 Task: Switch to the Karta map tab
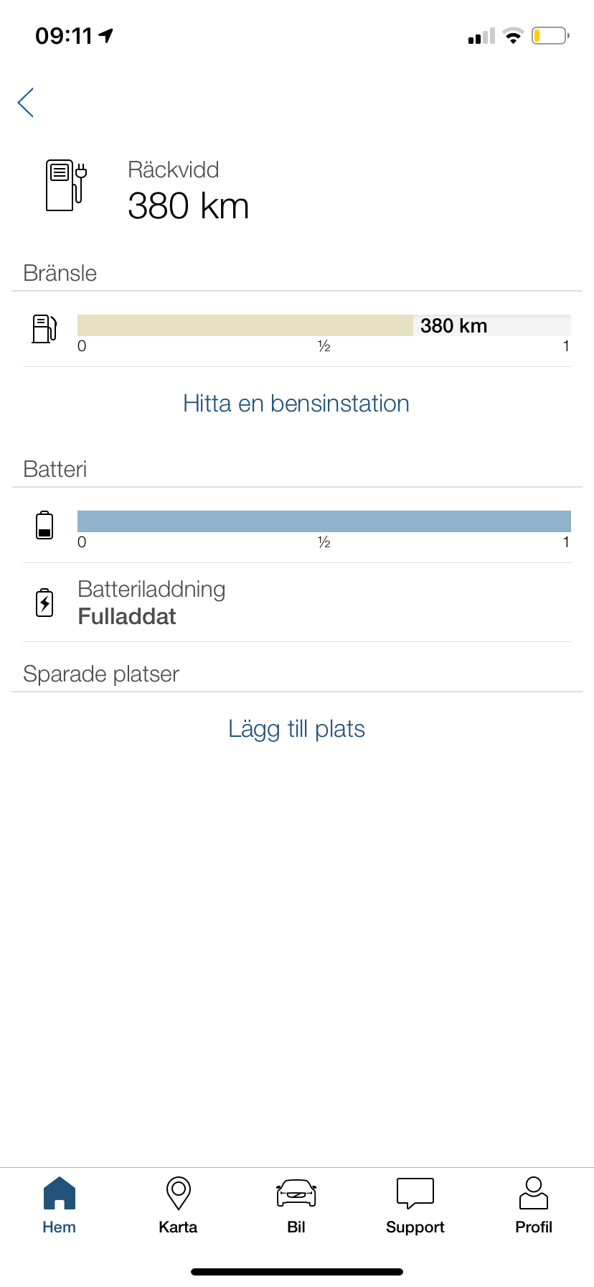(x=178, y=1207)
